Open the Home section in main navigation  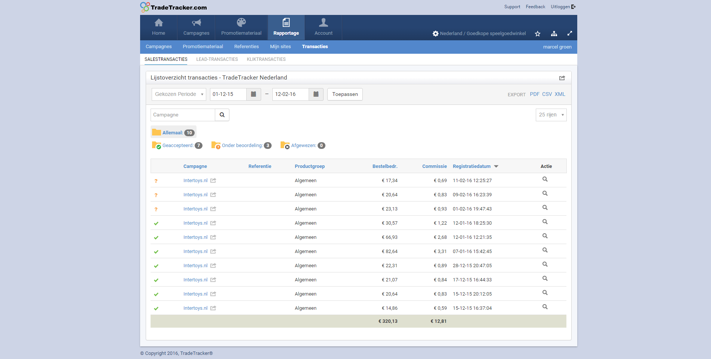[x=158, y=28]
